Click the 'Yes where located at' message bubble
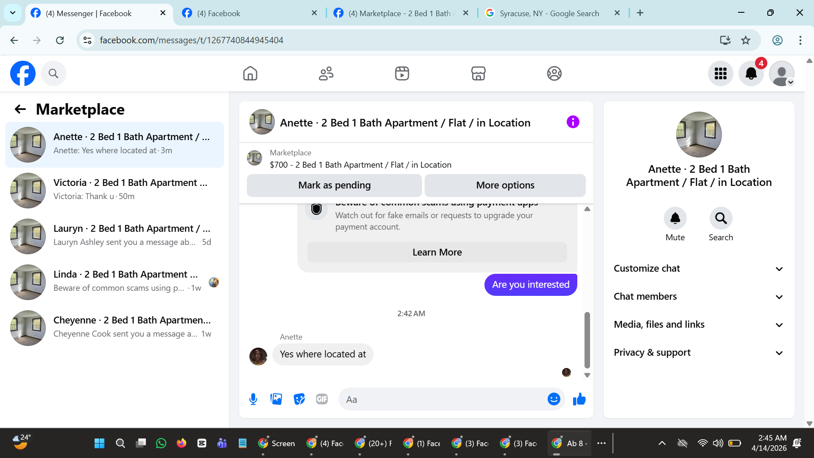The image size is (814, 458). point(323,354)
